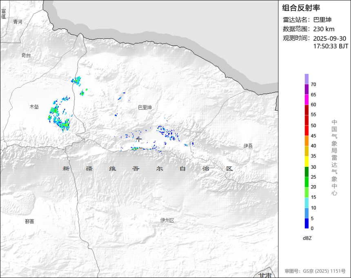
Task: Click the data range value 230 km
Action: (324, 29)
